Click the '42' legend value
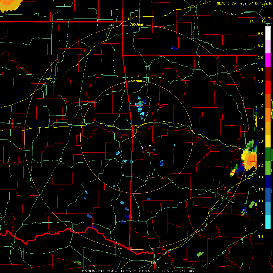The image size is (273, 273). pos(261,105)
